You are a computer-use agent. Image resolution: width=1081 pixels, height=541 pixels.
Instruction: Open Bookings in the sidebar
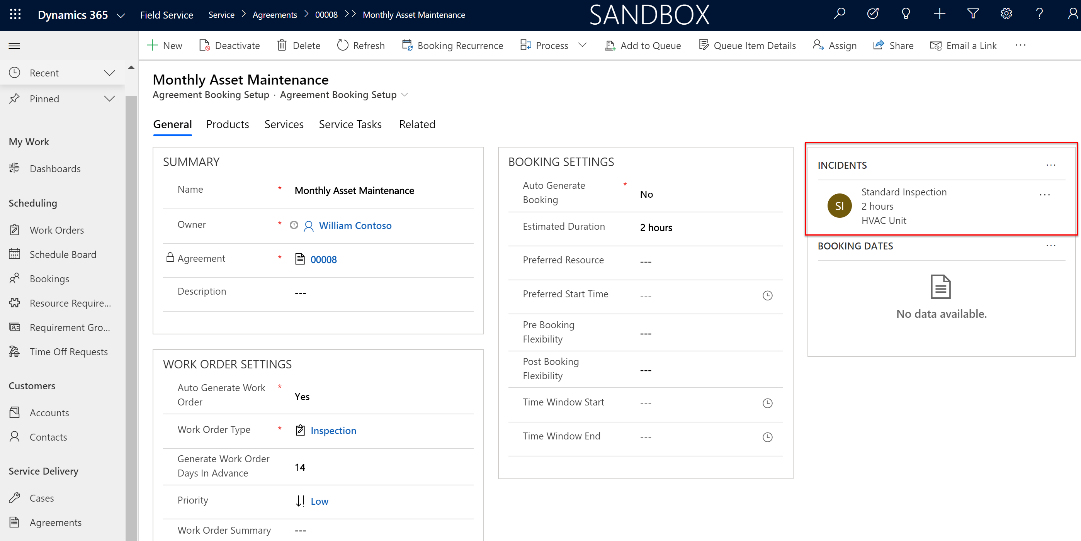tap(49, 279)
